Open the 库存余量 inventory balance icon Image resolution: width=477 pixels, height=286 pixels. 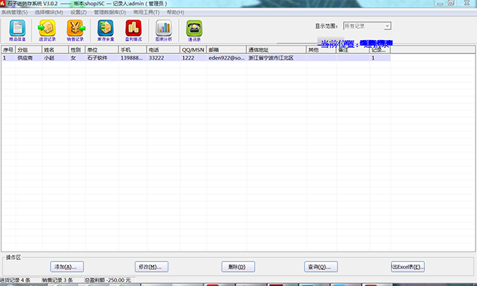pyautogui.click(x=105, y=30)
